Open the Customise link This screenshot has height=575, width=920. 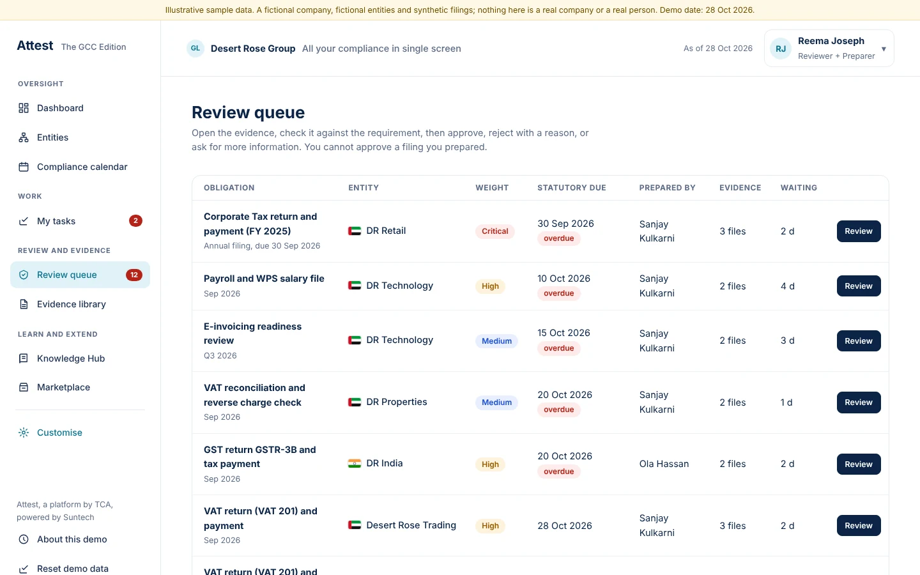click(x=80, y=433)
